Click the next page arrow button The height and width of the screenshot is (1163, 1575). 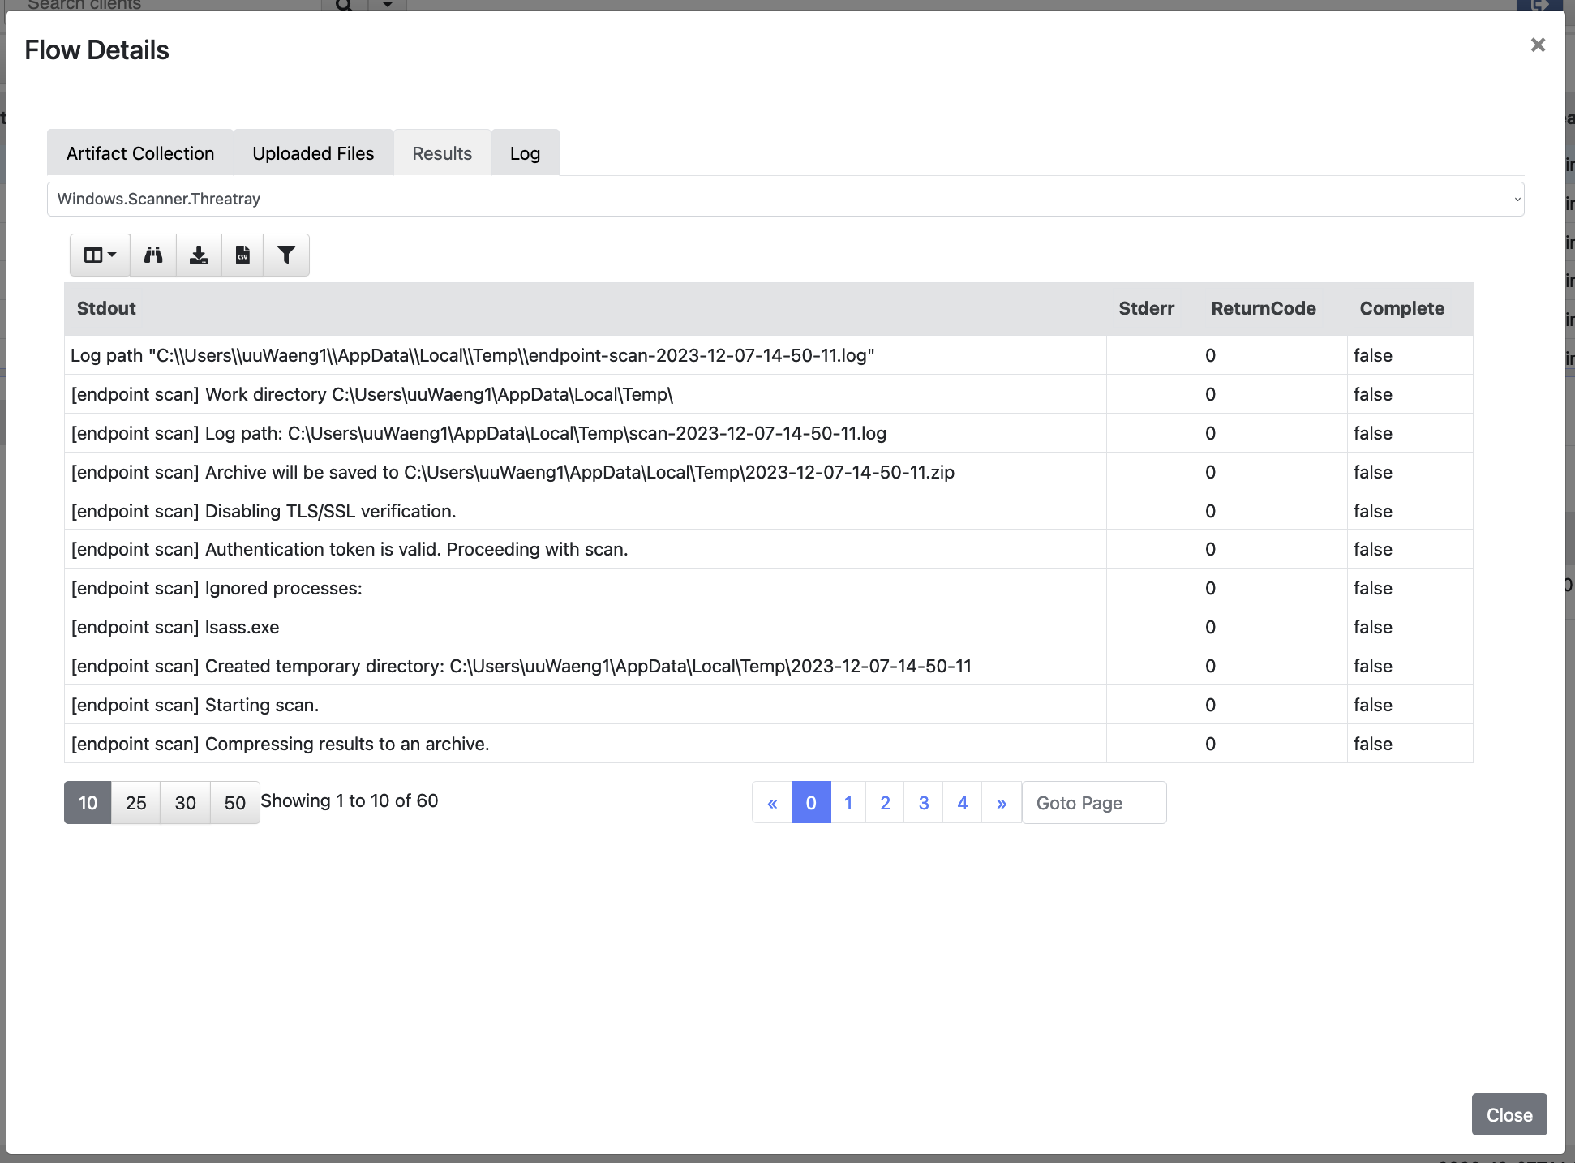[1000, 802]
